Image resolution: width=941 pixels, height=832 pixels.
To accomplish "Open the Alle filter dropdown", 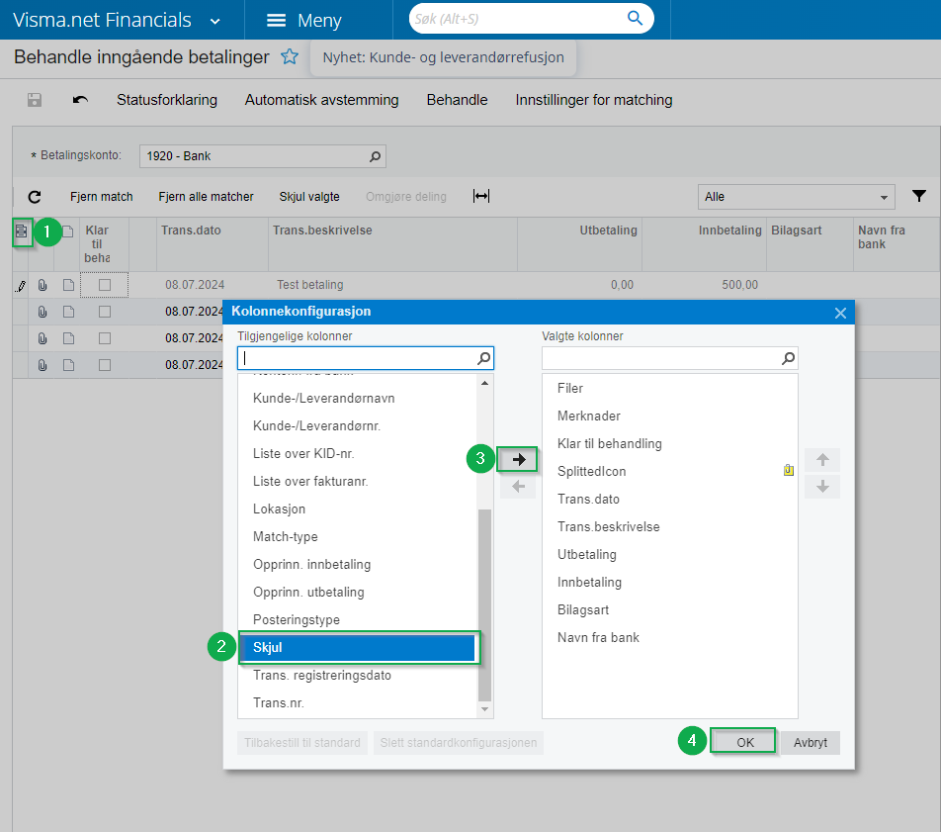I will tap(796, 197).
